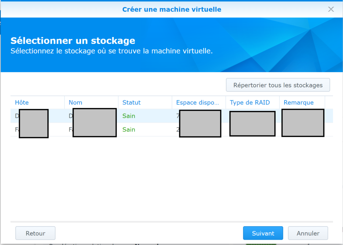Viewport: 343px width, 245px height.
Task: Sort the table by Nom header
Action: click(76, 103)
